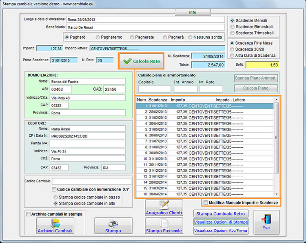Select row 12 dated 31/12/2013
Viewport: 306px width, 244px height.
click(205, 171)
